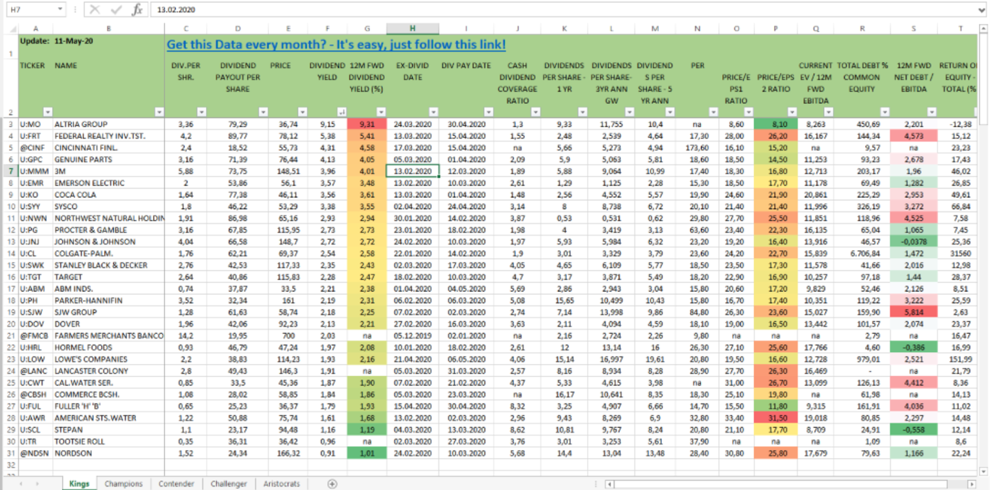The image size is (990, 490).
Task: Click the red 5,814 cell in SJW GROUP row
Action: (914, 312)
